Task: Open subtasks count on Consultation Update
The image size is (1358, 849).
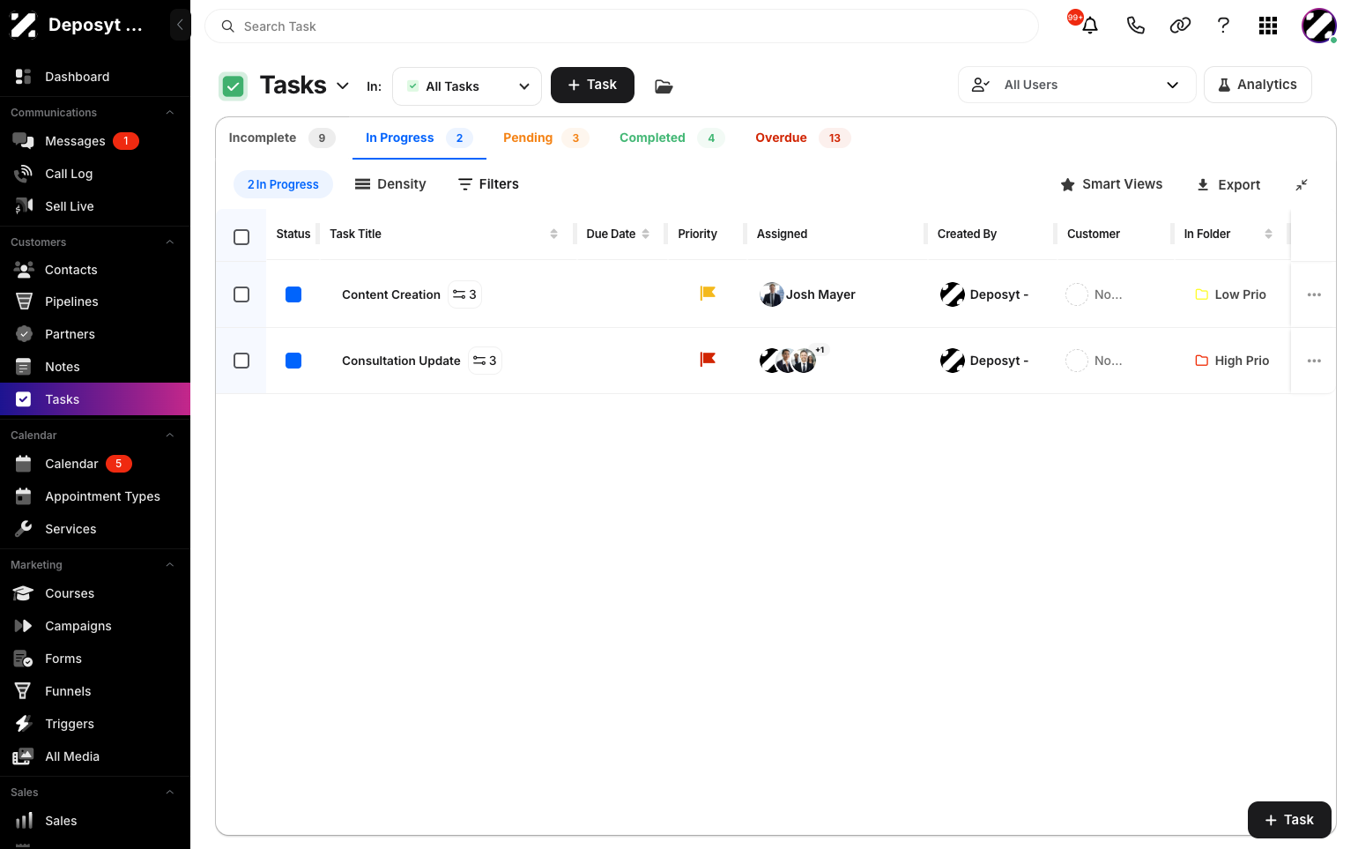Action: (485, 361)
